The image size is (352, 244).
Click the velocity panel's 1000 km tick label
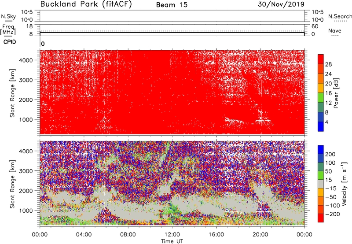tap(26, 211)
